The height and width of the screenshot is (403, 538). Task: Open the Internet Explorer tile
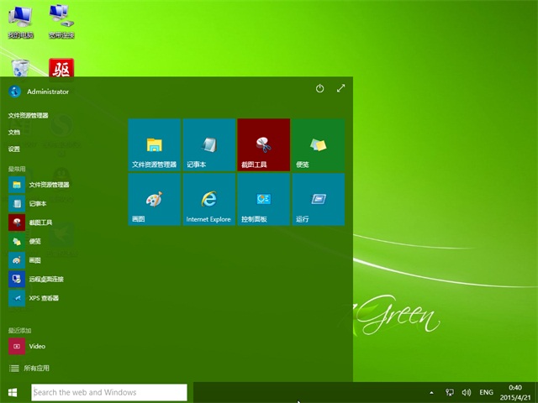(x=208, y=200)
